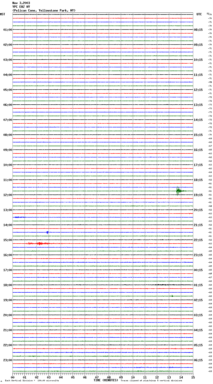
Task: Click the station code 'YPC EHZ WY'
Action: 21,7
